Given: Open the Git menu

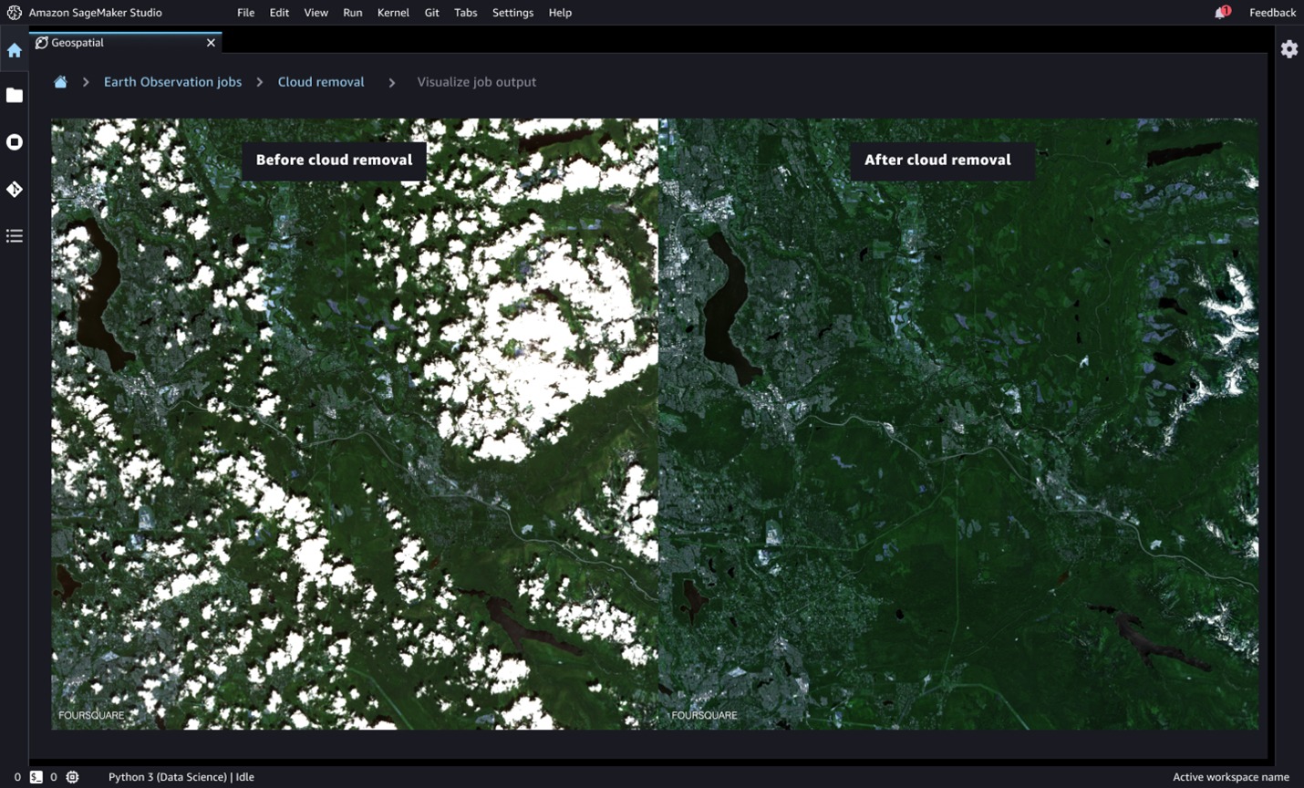Looking at the screenshot, I should [x=431, y=13].
